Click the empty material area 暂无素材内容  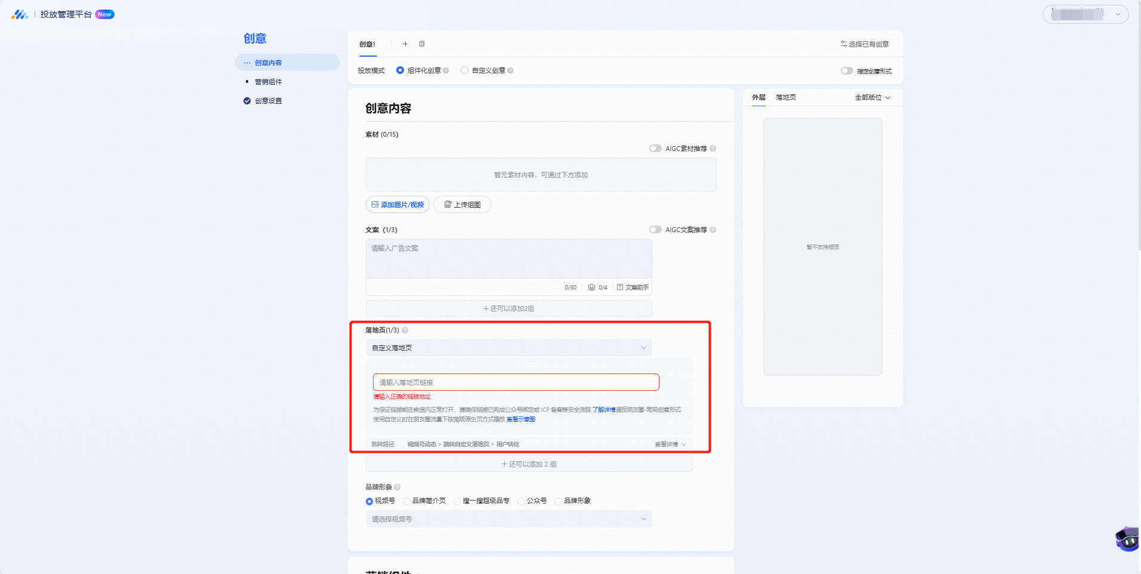[541, 175]
